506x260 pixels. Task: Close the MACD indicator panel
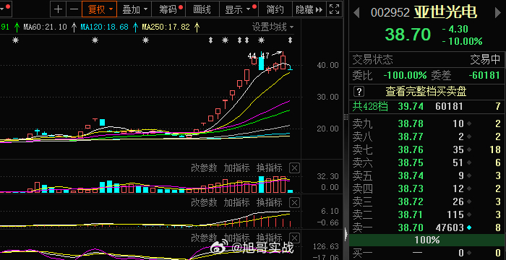point(294,203)
